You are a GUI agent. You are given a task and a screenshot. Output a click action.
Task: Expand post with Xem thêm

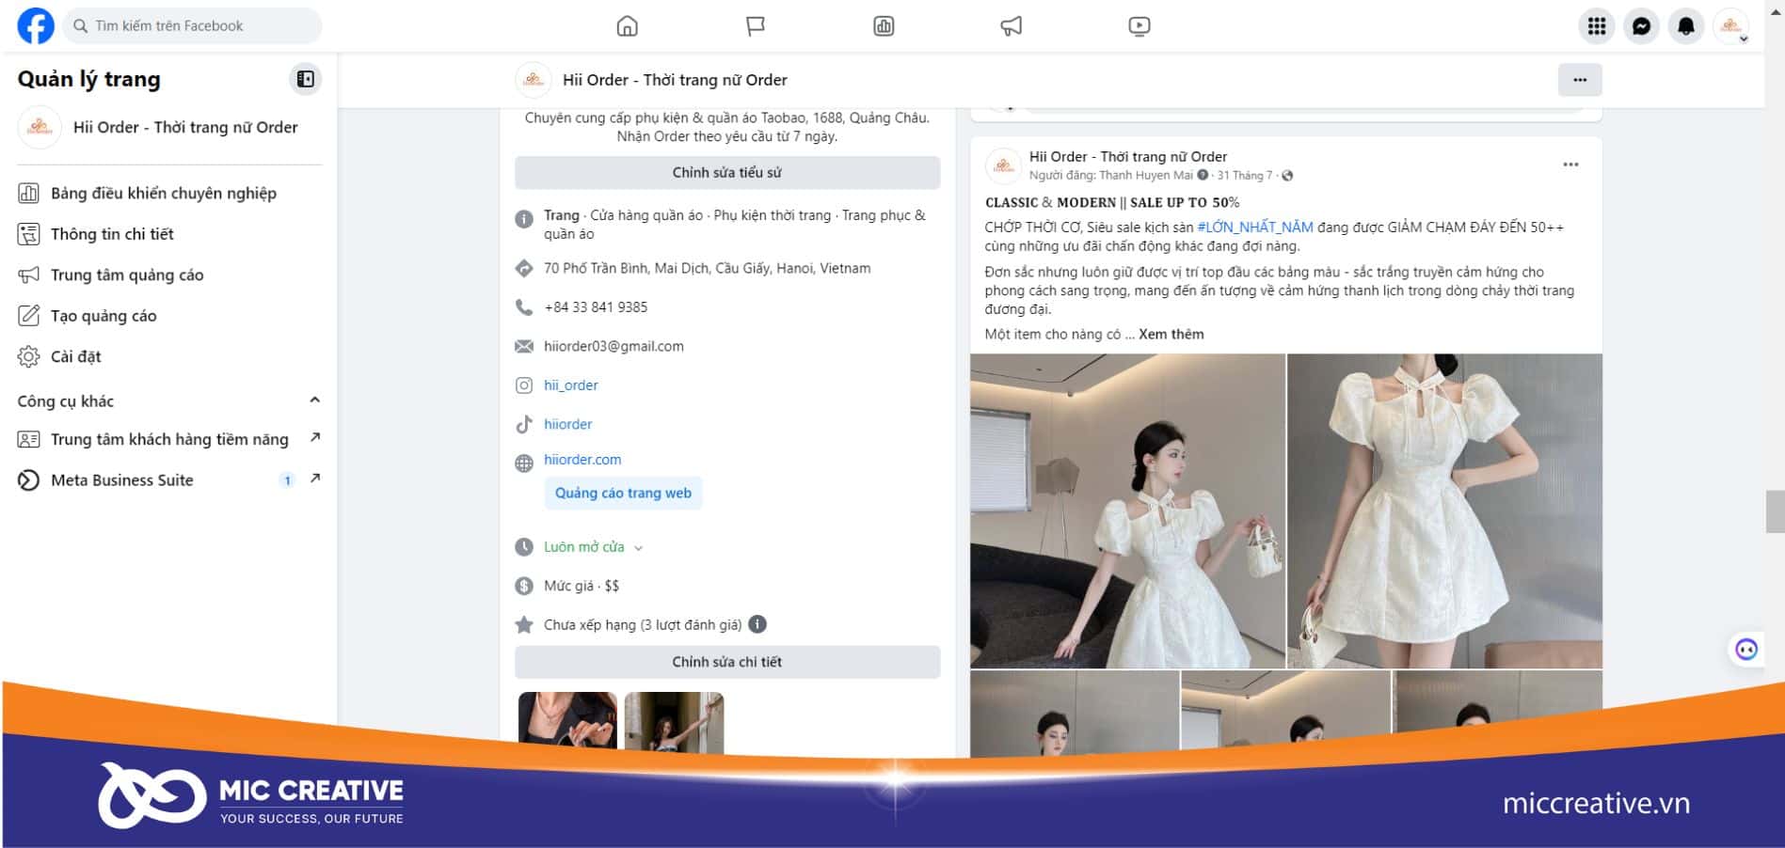(1171, 334)
